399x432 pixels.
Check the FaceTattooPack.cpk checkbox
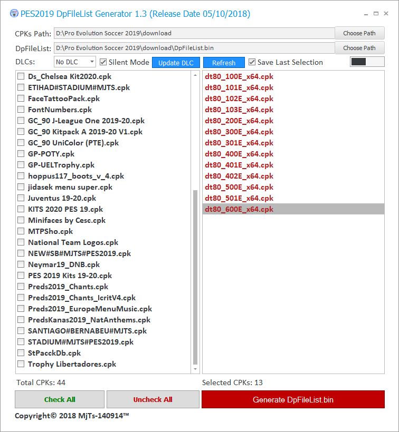point(21,99)
